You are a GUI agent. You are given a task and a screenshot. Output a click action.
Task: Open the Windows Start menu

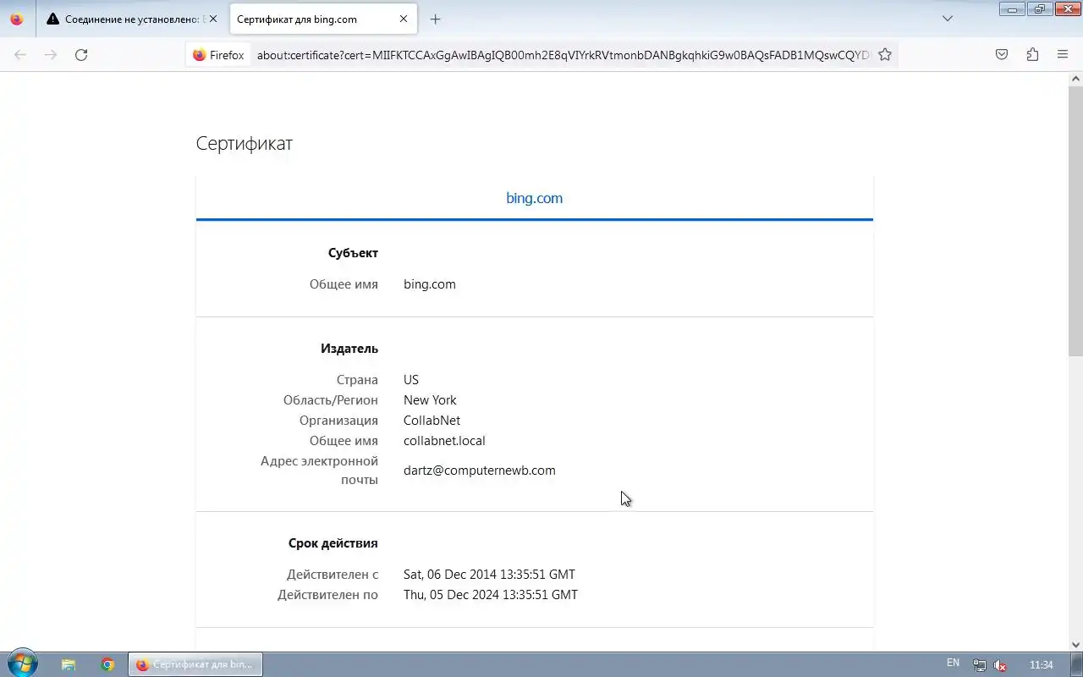pyautogui.click(x=23, y=664)
